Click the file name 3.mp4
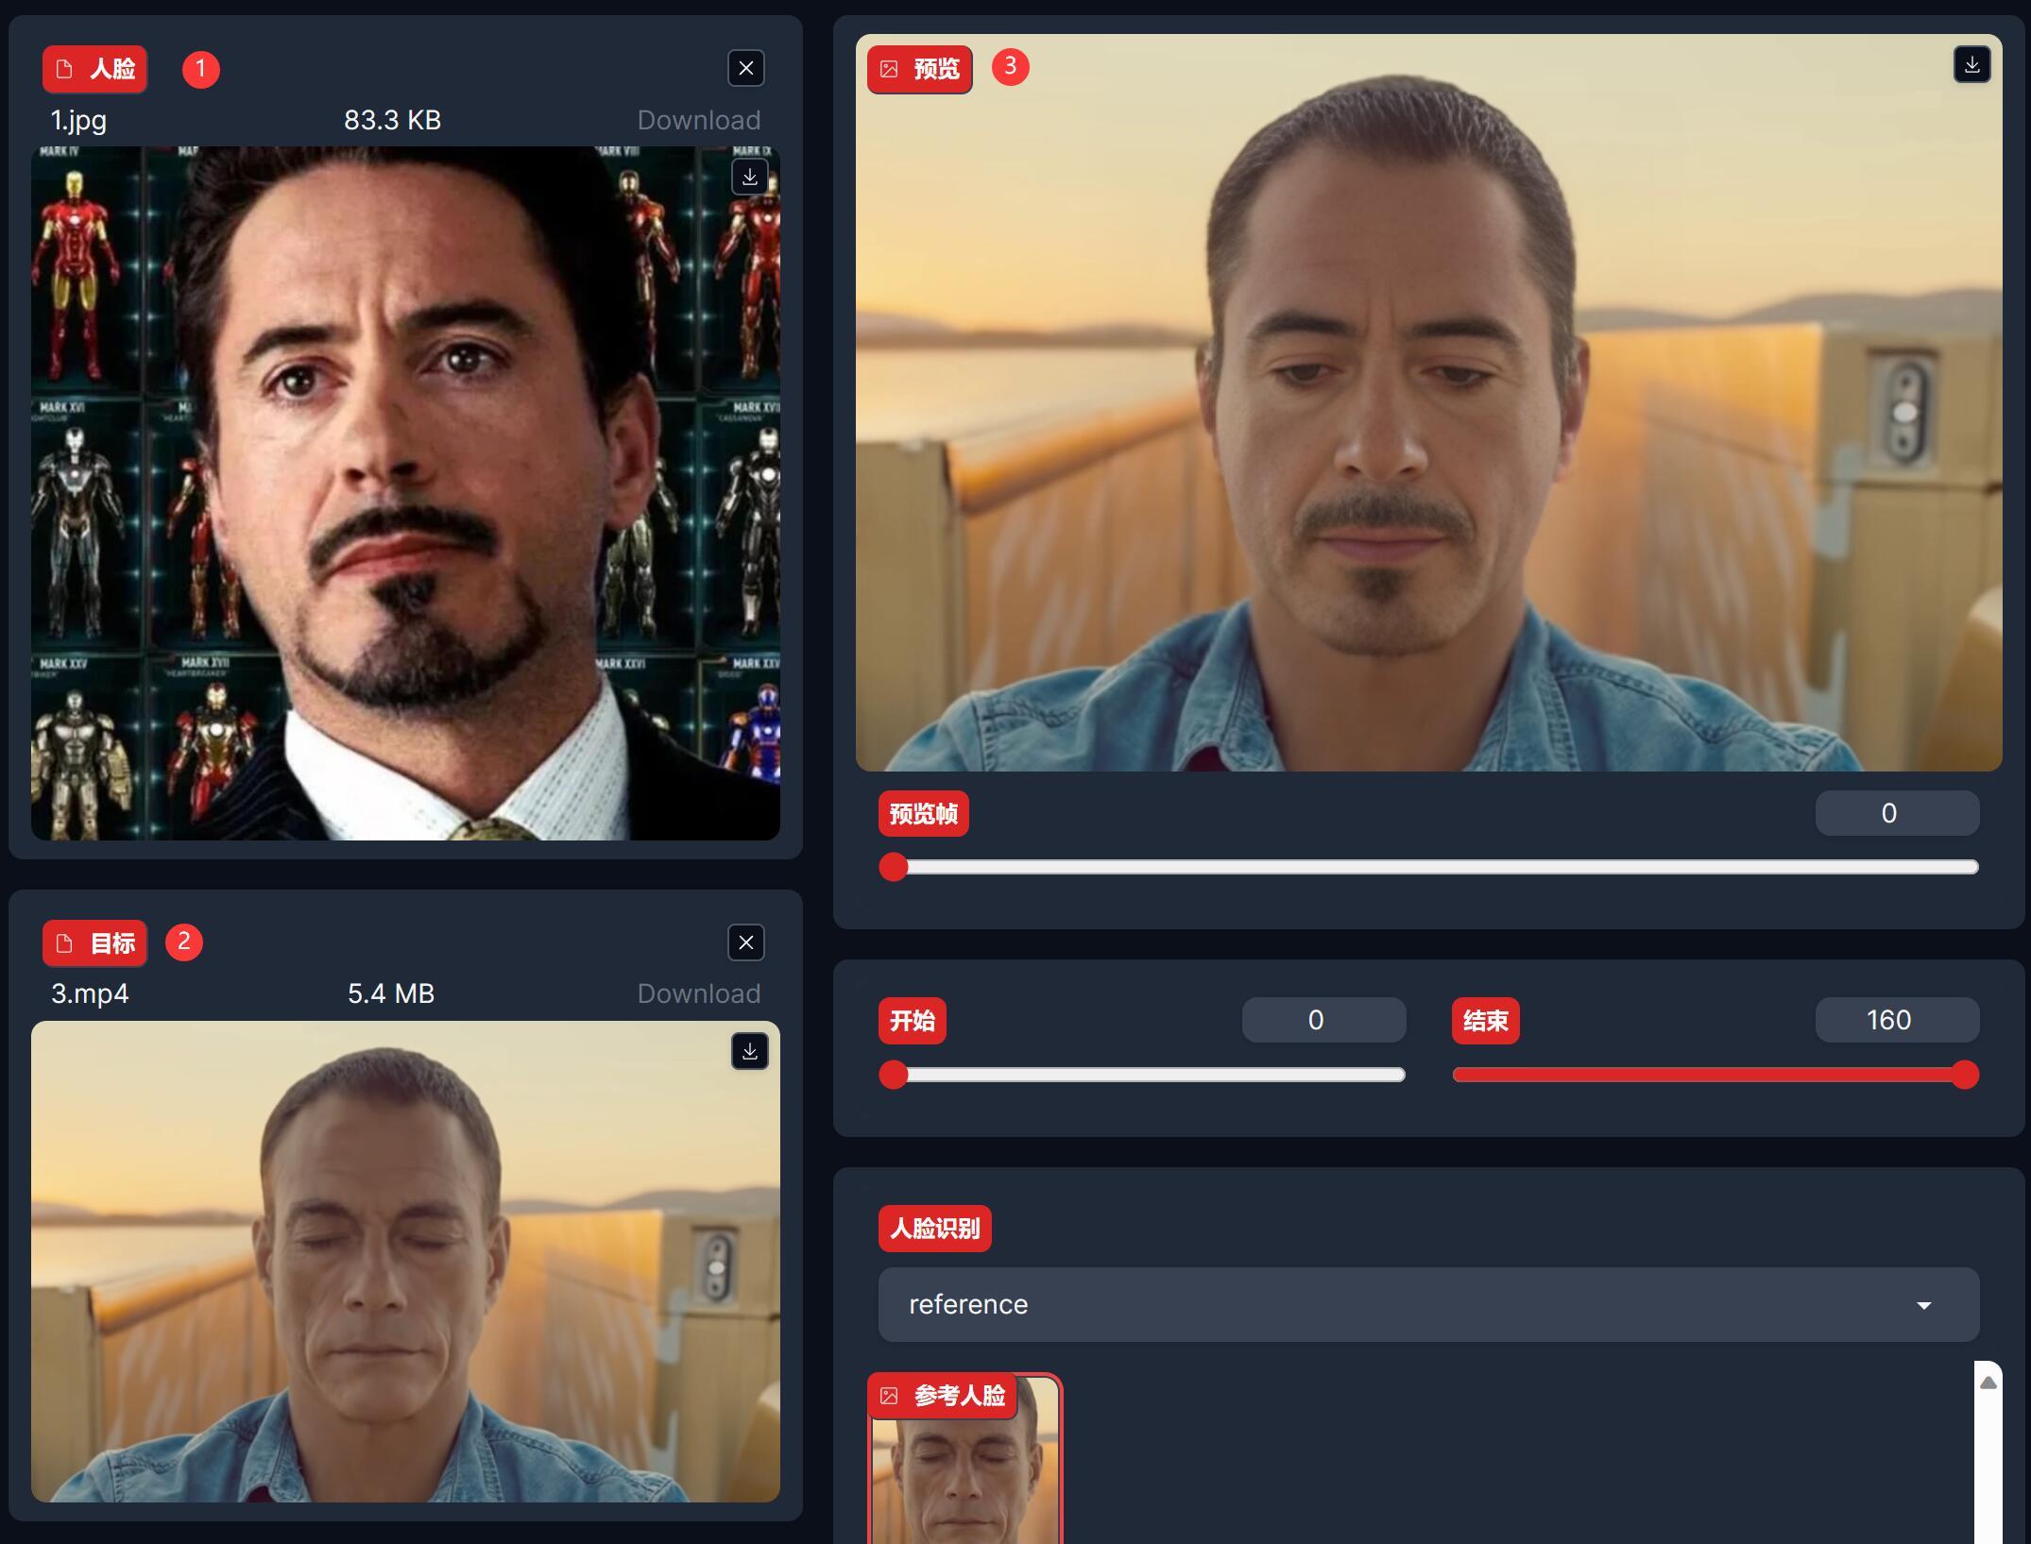The width and height of the screenshot is (2031, 1544). [90, 993]
